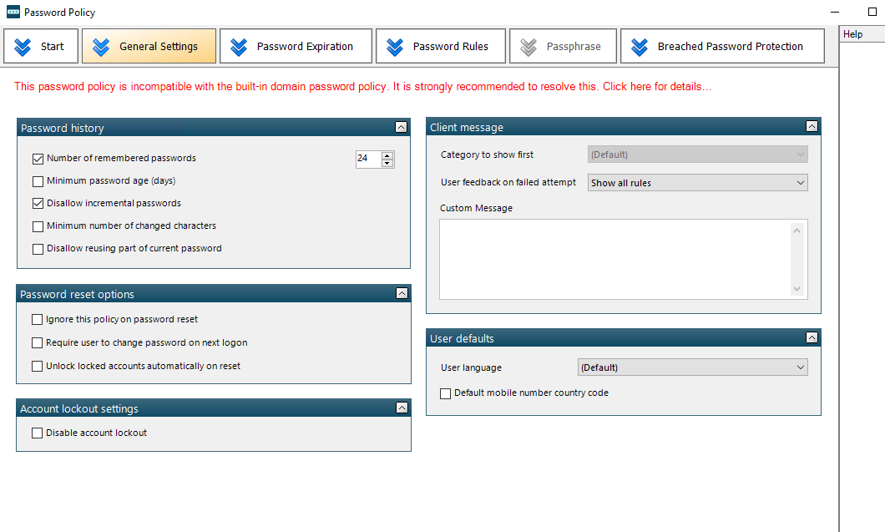Click the red incompatible policy warning link
The height and width of the screenshot is (532, 885).
point(362,87)
